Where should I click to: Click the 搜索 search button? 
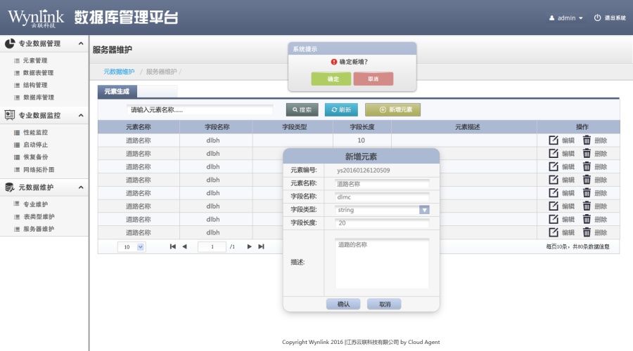coord(302,110)
